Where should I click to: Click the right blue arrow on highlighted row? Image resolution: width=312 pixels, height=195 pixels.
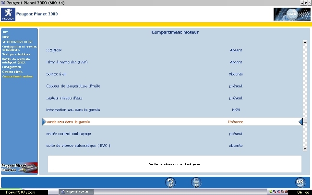[301, 122]
